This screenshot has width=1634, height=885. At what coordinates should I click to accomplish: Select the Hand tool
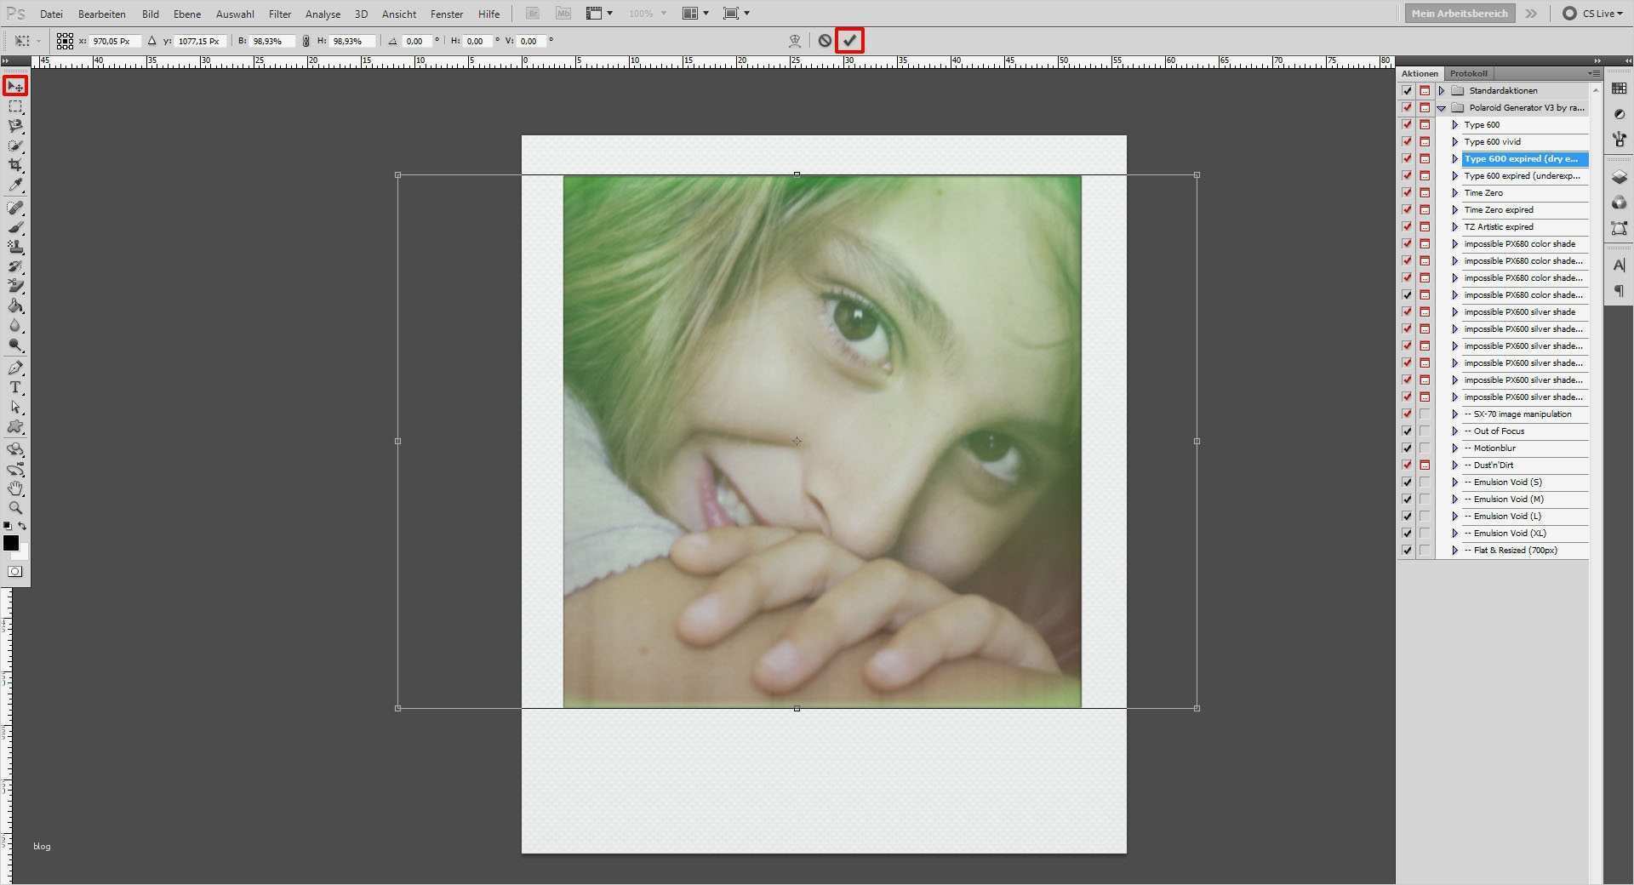coord(15,488)
